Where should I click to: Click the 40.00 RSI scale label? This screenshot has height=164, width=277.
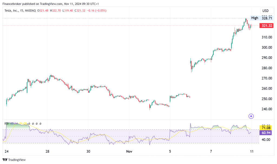[x=266, y=139]
